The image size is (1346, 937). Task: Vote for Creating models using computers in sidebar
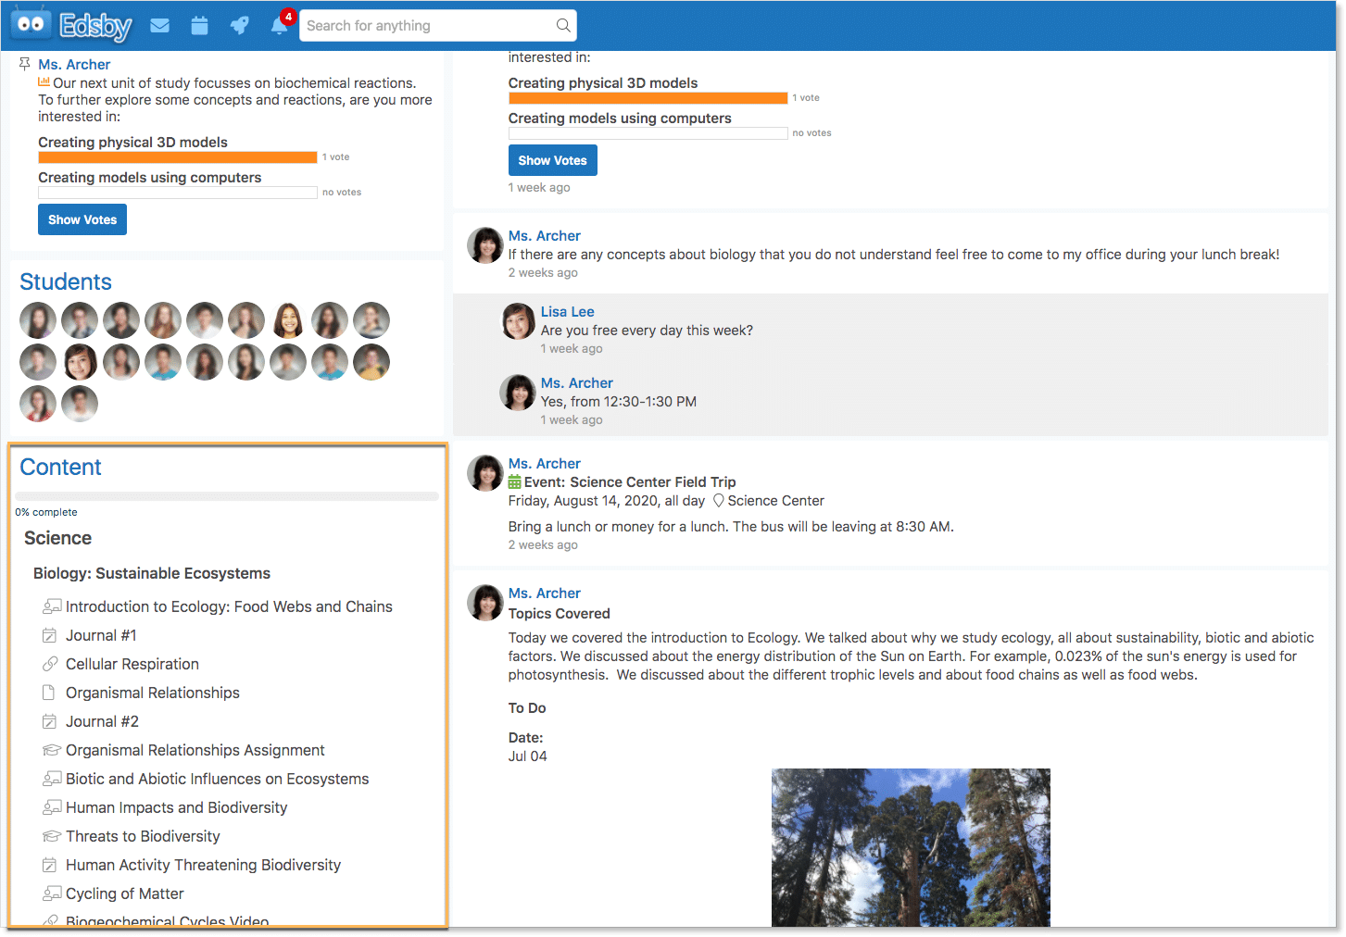149,178
